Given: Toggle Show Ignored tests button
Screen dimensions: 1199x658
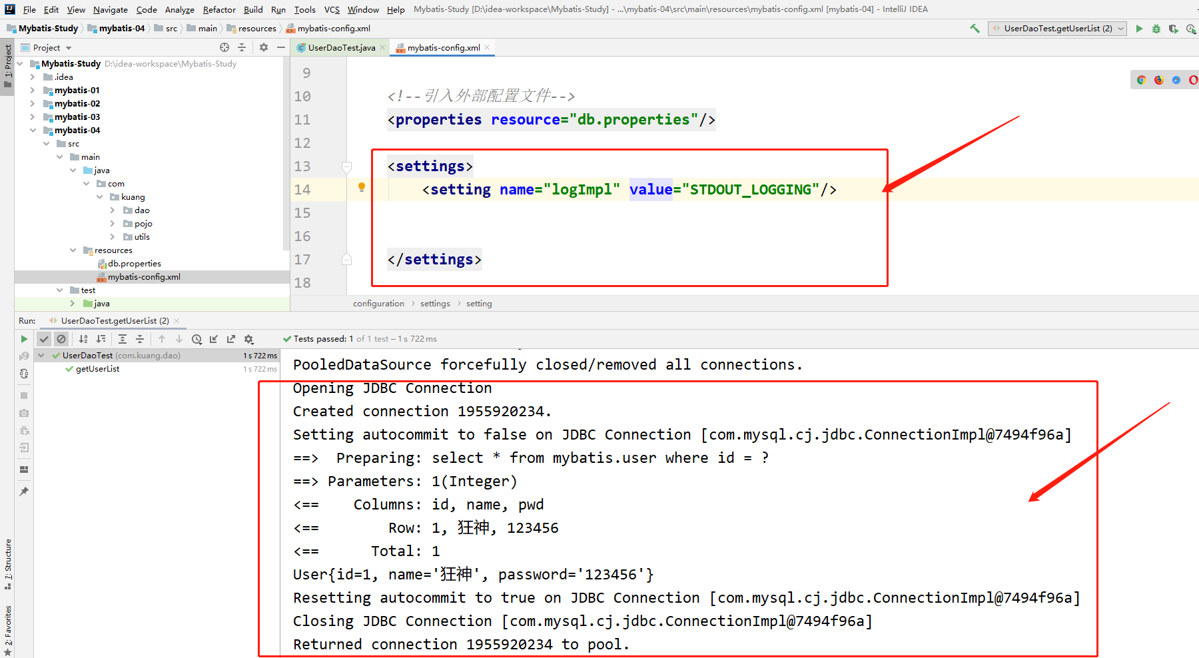Looking at the screenshot, I should click(61, 339).
